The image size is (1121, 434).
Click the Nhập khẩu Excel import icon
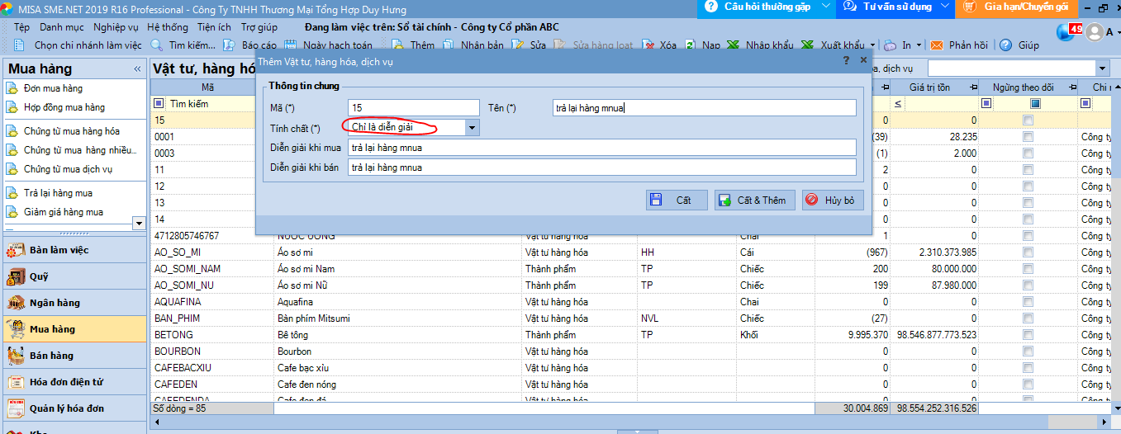[x=733, y=45]
